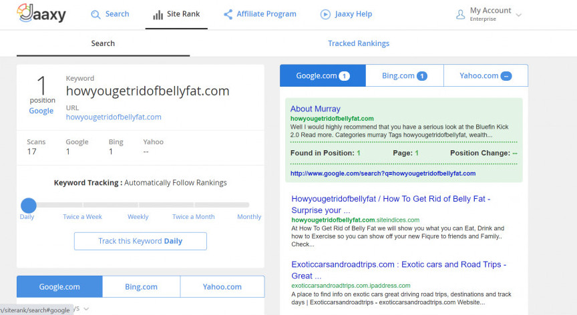Open Yahoo.com results tab in right panel

click(485, 75)
